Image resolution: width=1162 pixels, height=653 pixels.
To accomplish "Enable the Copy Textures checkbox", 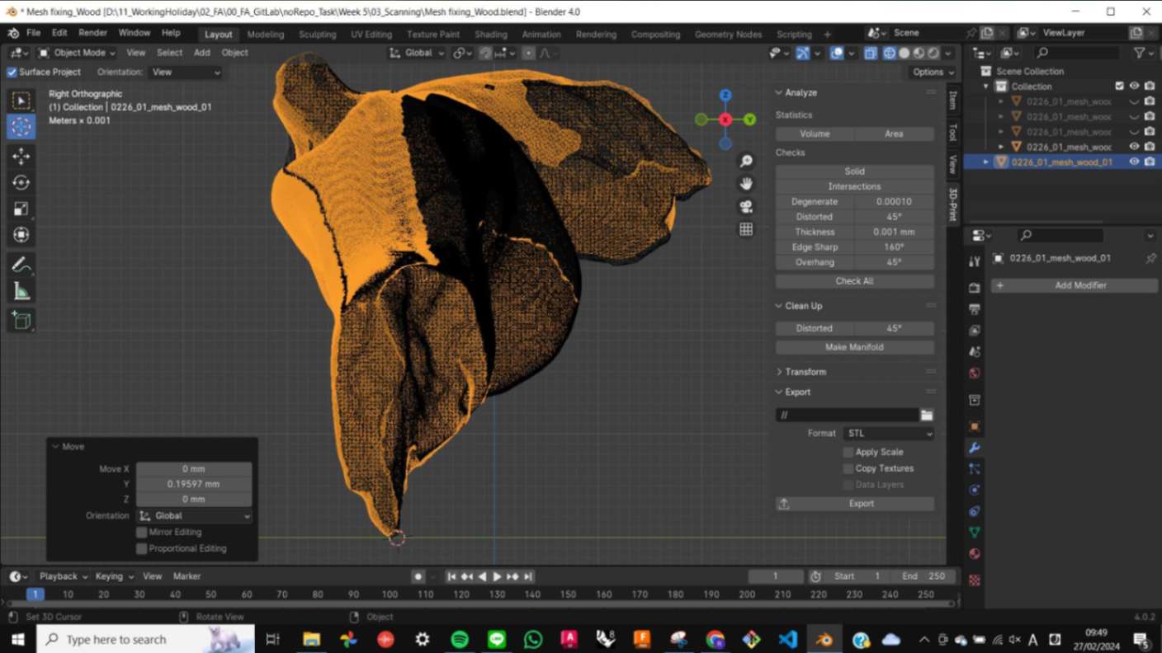I will (848, 468).
